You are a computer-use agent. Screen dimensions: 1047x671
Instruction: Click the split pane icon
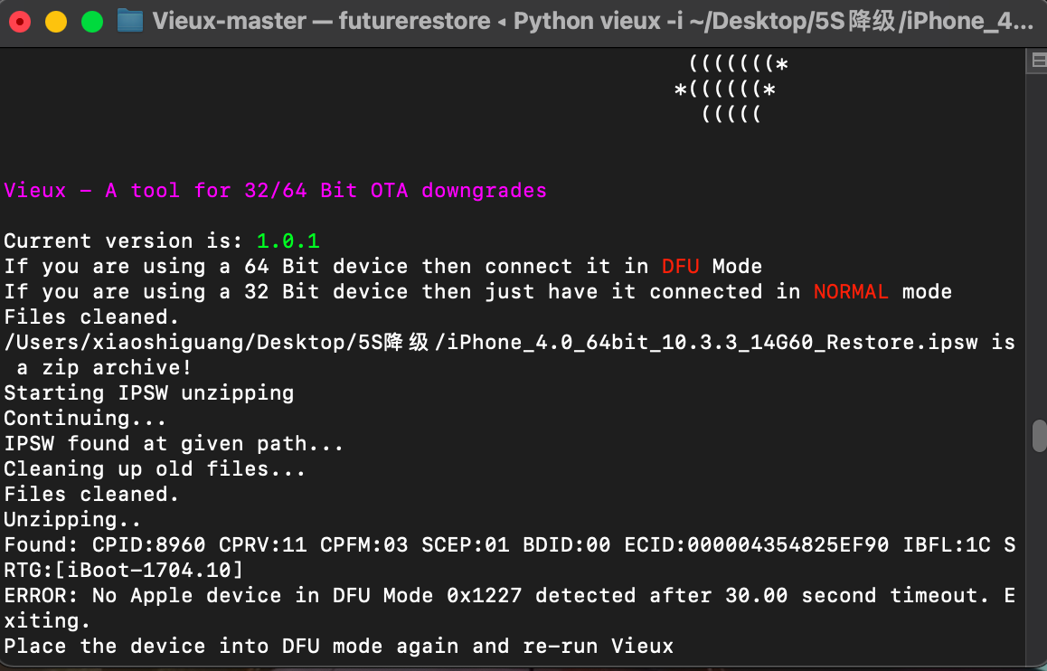point(1039,61)
